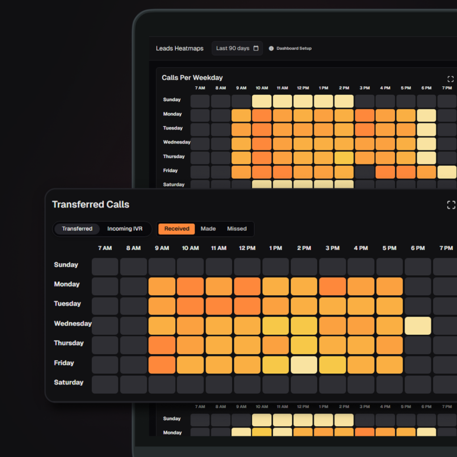
Task: Click the Transferred Calls Friday 9 AM cell
Action: pos(162,365)
